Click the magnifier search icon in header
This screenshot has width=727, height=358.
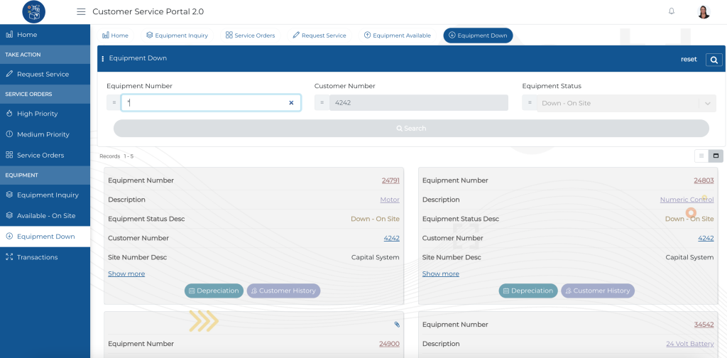pyautogui.click(x=714, y=60)
